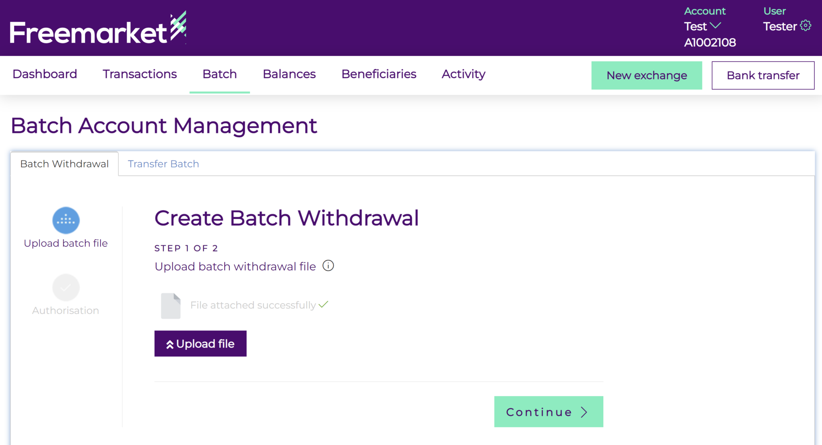Click the Upload batch file step icon
Image resolution: width=822 pixels, height=445 pixels.
(66, 220)
